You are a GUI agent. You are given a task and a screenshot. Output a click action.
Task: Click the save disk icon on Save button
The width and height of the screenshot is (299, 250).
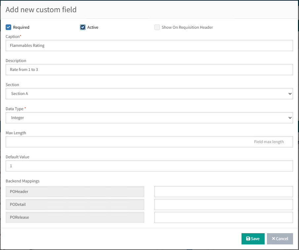pyautogui.click(x=248, y=238)
